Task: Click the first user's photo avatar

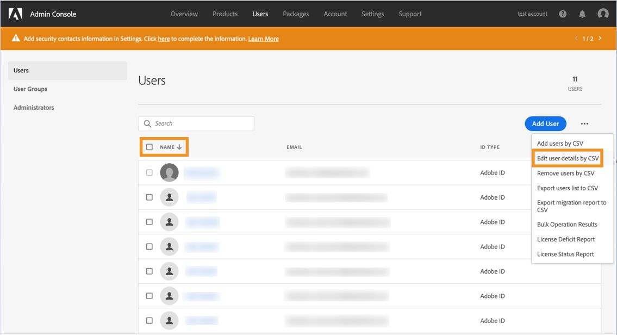Action: tap(169, 172)
